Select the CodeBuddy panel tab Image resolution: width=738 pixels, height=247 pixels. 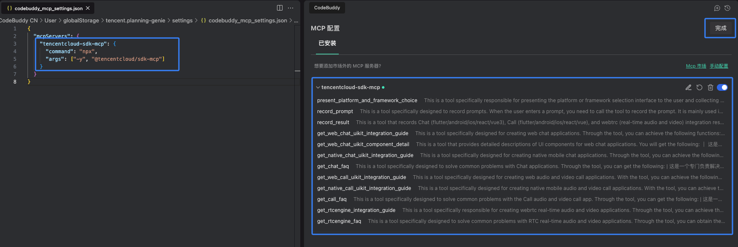(327, 8)
